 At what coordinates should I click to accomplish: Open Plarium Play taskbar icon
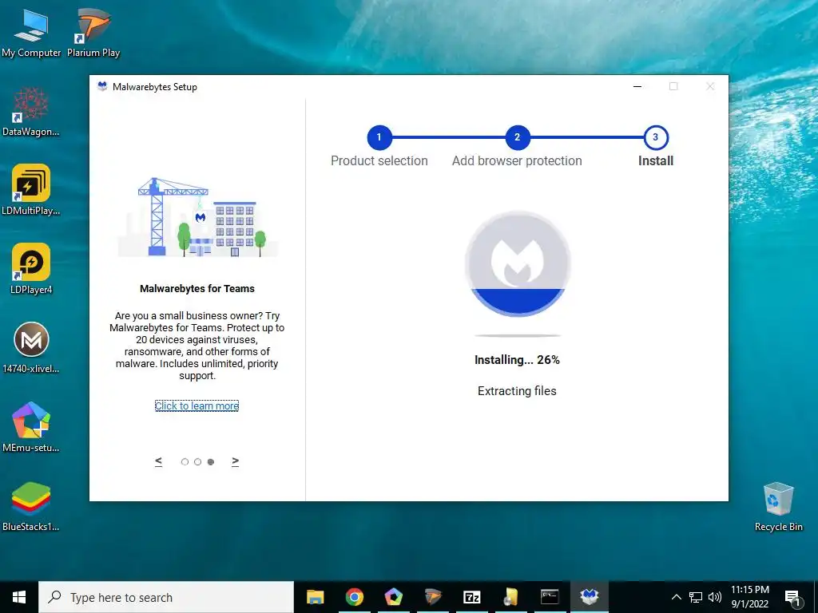point(432,597)
